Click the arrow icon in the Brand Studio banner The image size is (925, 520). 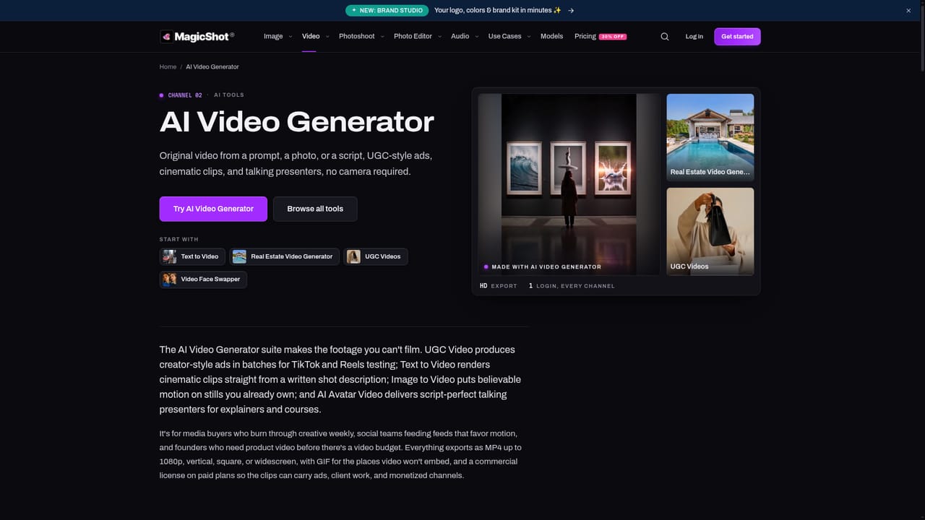point(571,11)
